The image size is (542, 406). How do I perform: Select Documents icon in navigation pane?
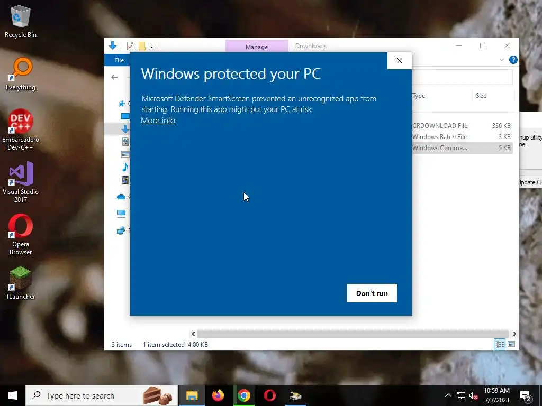125,142
